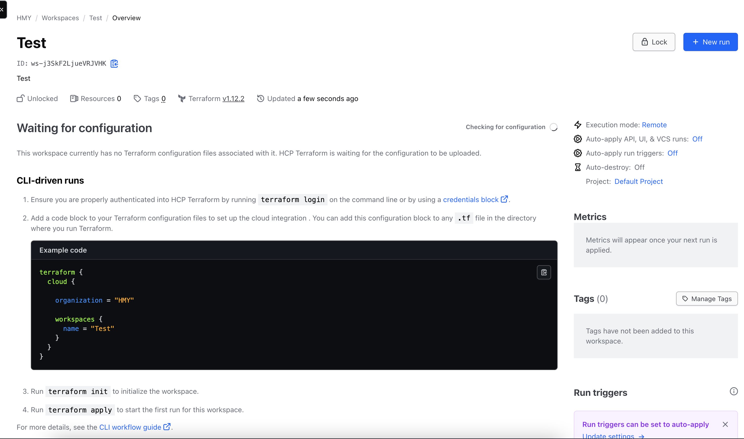Click the Terraform logo icon
The width and height of the screenshot is (744, 439).
(x=182, y=99)
